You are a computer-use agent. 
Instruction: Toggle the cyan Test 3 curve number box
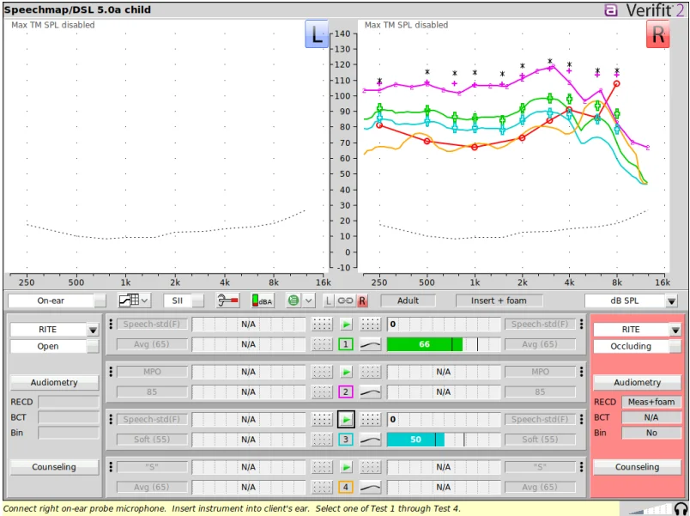click(346, 440)
